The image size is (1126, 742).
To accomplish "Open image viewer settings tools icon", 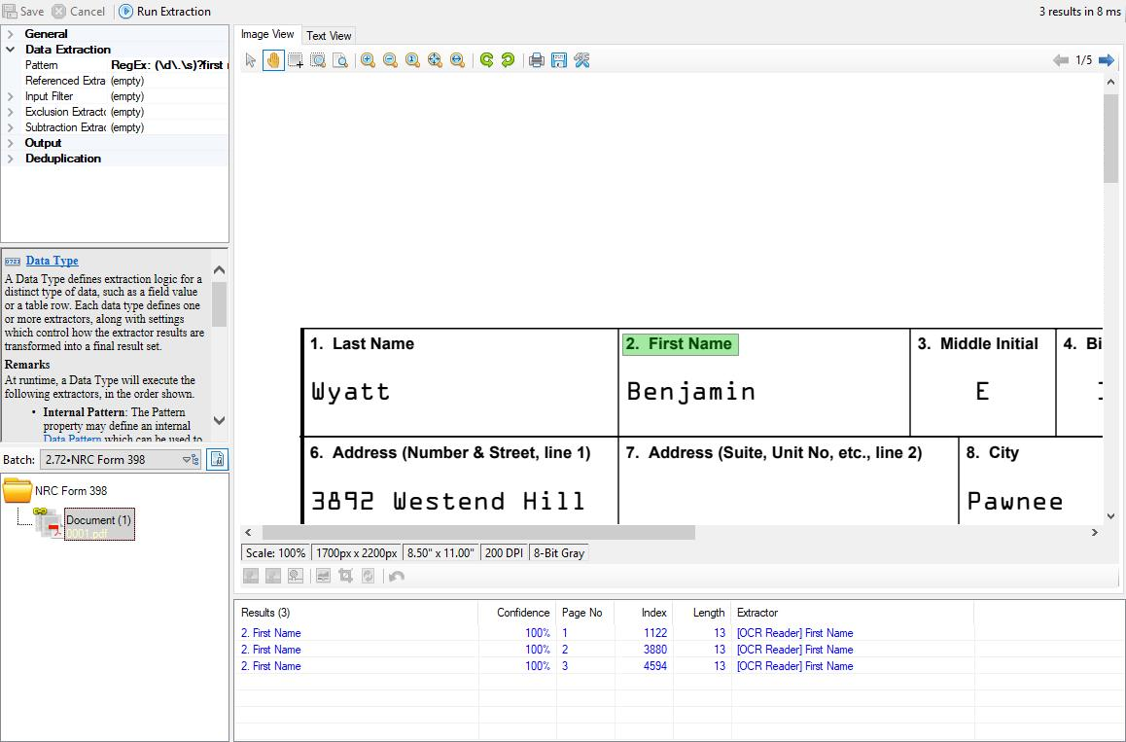I will 582,60.
